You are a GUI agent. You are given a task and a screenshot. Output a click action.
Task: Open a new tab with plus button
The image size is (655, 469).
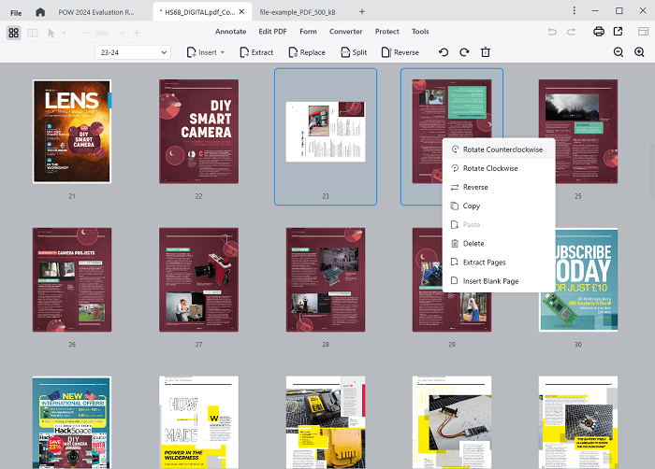[x=362, y=11]
